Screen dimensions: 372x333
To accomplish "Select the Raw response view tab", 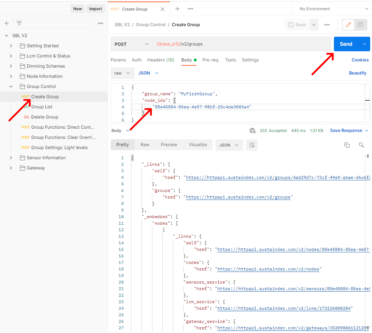I will [145, 145].
